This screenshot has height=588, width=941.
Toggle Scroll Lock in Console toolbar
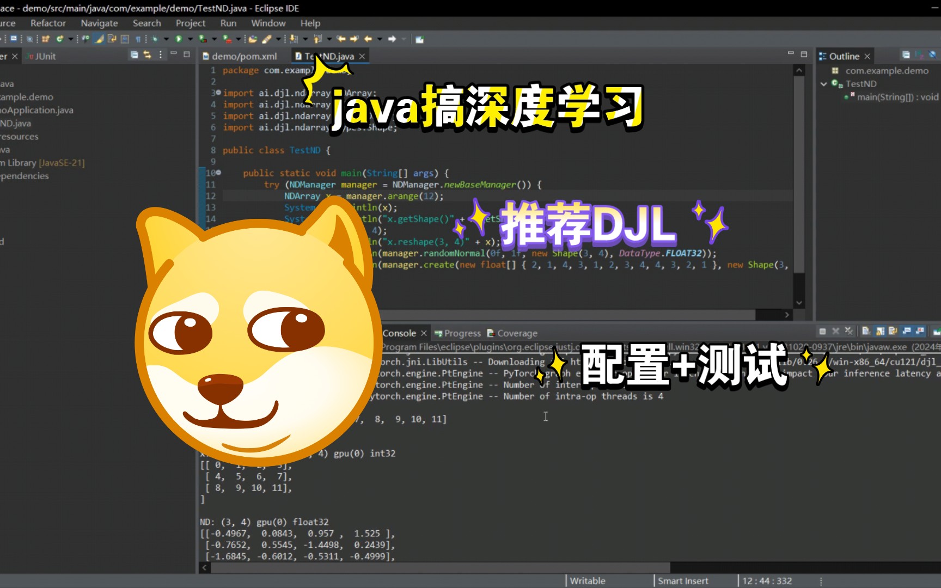coord(879,331)
